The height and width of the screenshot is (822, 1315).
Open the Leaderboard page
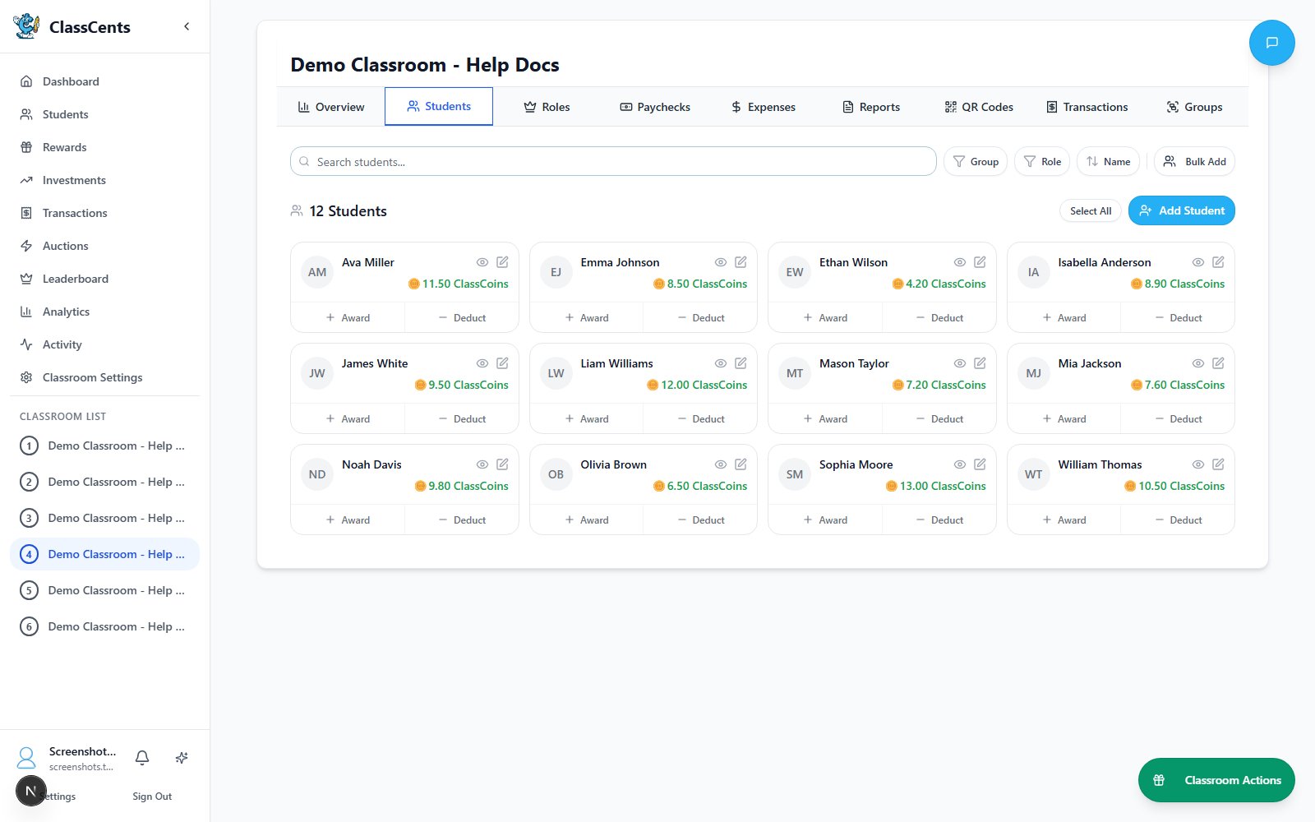(x=104, y=279)
